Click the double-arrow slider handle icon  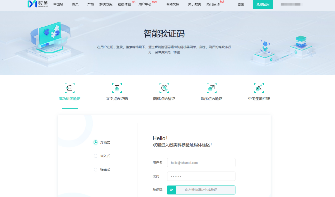click(171, 190)
